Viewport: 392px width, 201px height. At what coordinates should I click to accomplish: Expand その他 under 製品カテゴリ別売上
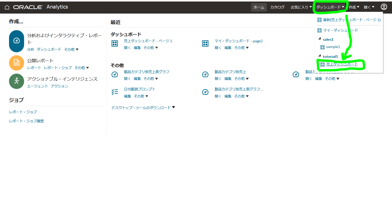pyautogui.click(x=241, y=79)
